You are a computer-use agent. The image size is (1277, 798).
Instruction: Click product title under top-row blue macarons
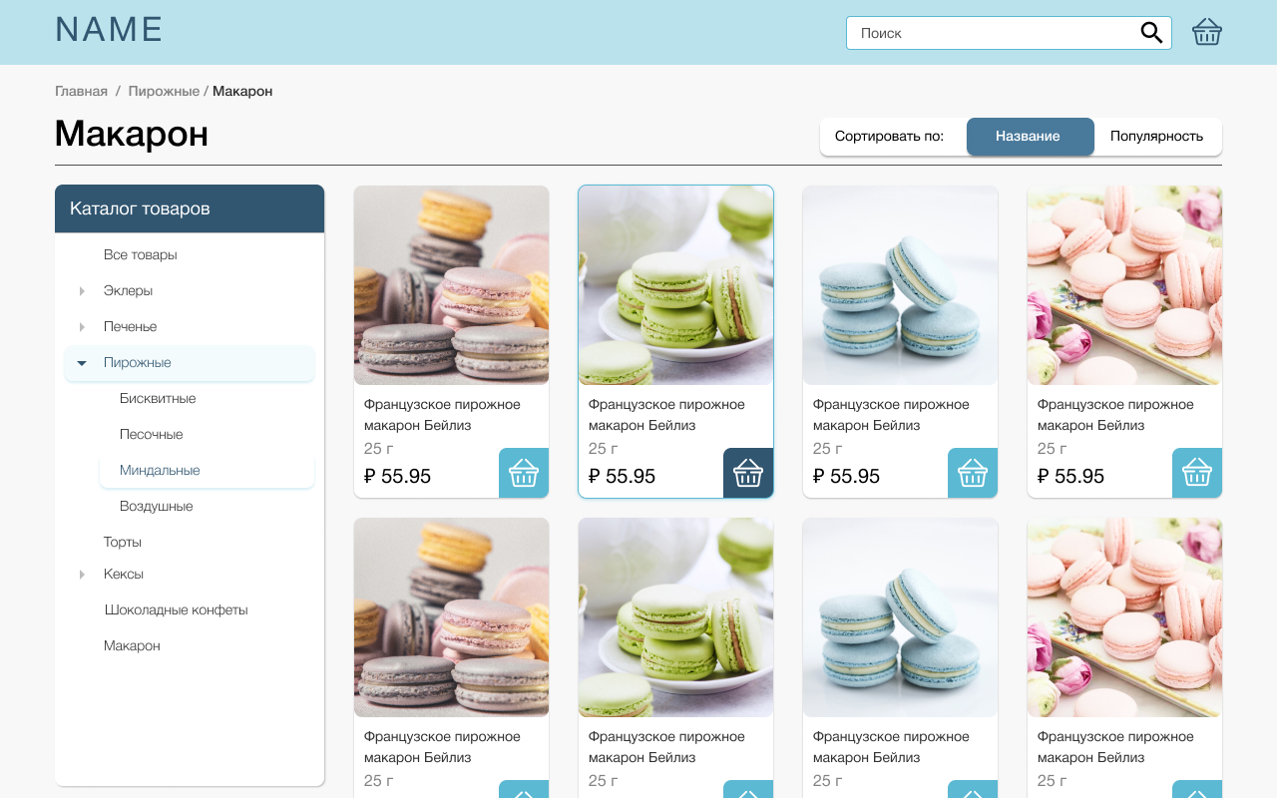click(891, 415)
